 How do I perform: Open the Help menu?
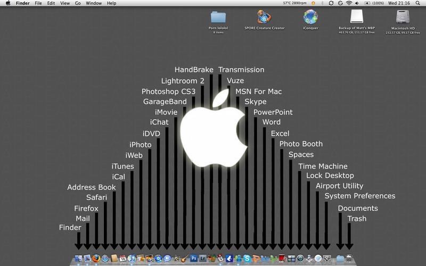[111, 3]
